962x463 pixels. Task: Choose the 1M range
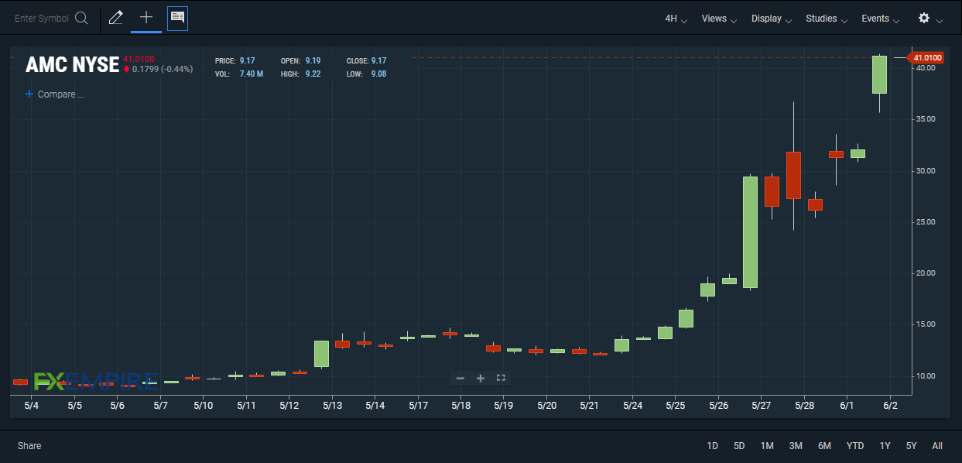point(767,446)
